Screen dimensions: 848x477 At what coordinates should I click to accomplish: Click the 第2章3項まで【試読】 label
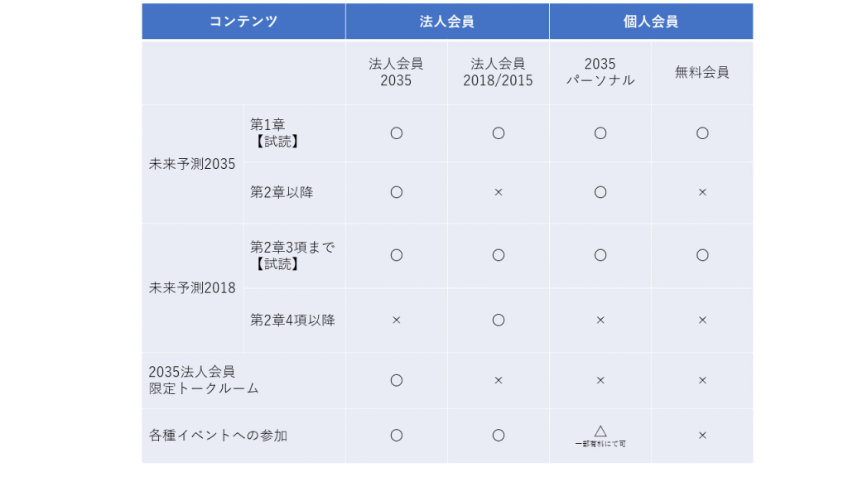tap(292, 255)
